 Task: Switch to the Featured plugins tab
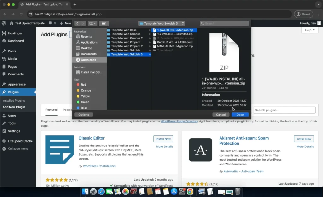coord(51,110)
